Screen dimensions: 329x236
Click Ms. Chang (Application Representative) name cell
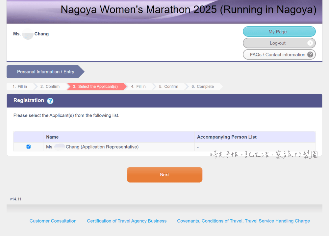[119, 147]
